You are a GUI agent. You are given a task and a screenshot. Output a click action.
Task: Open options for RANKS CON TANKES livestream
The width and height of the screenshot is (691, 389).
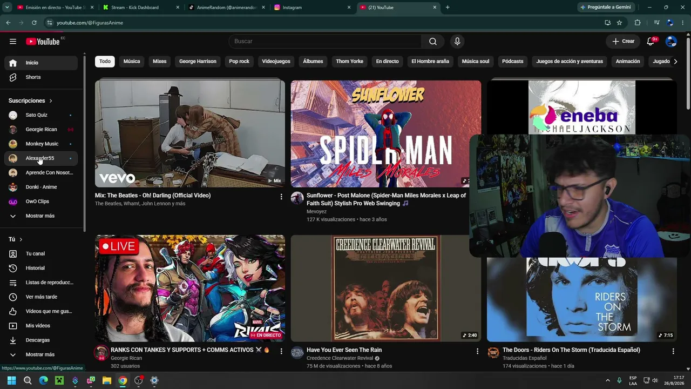click(x=281, y=351)
